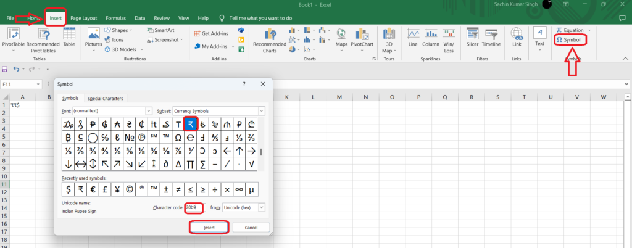Screen dimensions: 632x248
Task: Collapse the ribbon with the chevron
Action: click(625, 59)
